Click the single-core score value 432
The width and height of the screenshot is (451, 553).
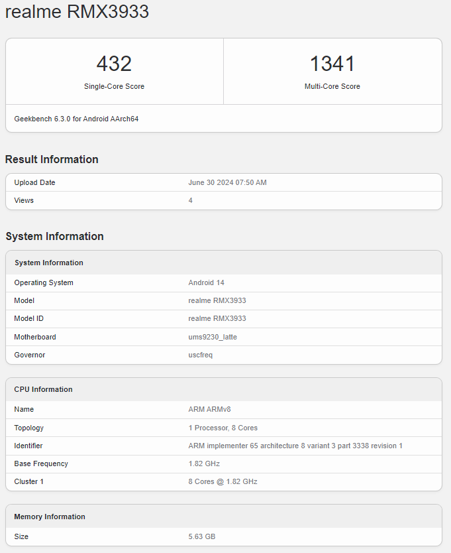pyautogui.click(x=114, y=64)
